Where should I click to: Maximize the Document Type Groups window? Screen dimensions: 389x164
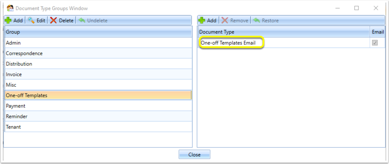pos(357,8)
